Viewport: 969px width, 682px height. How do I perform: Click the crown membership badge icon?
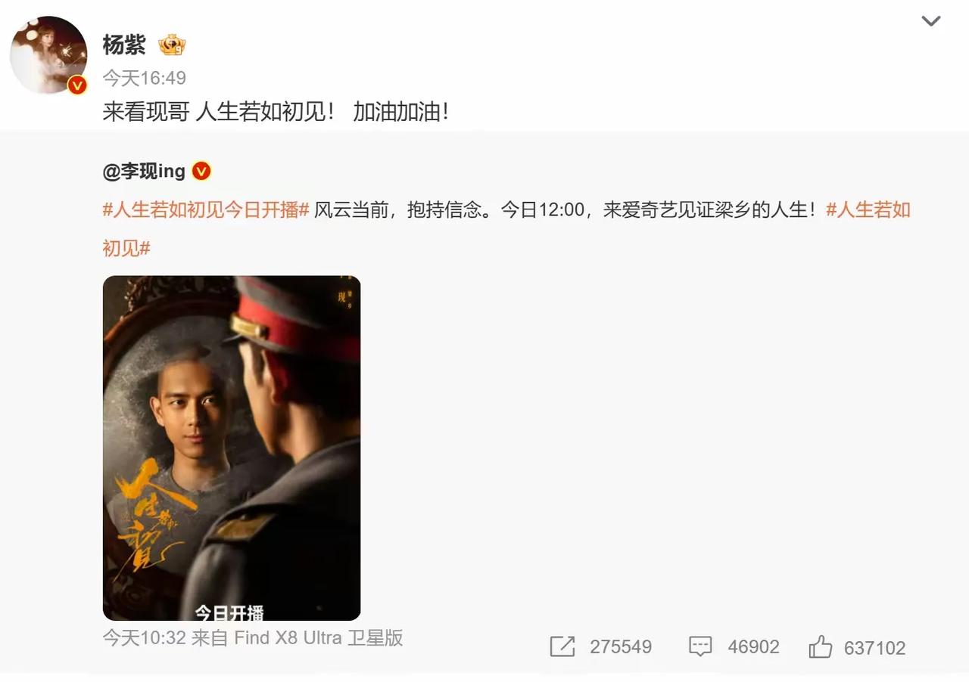(173, 46)
